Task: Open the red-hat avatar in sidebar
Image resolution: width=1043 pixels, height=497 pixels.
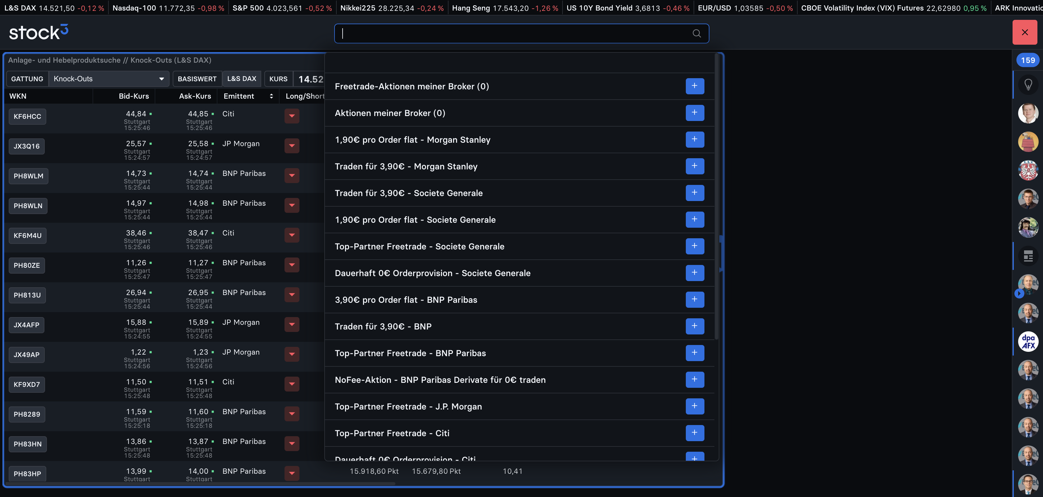Action: pyautogui.click(x=1028, y=142)
